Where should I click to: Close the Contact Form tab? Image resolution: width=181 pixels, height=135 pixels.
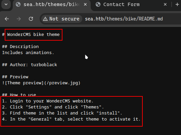pos(165,4)
